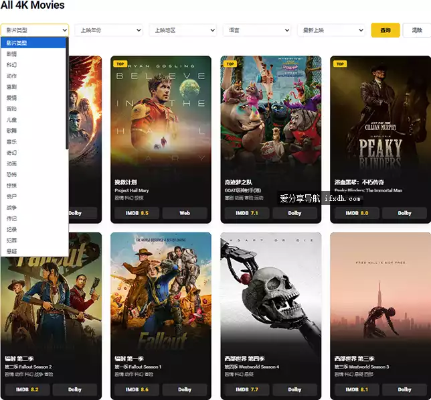Image resolution: width=431 pixels, height=400 pixels.
Task: Select 战争 genre option
Action: pyautogui.click(x=33, y=208)
